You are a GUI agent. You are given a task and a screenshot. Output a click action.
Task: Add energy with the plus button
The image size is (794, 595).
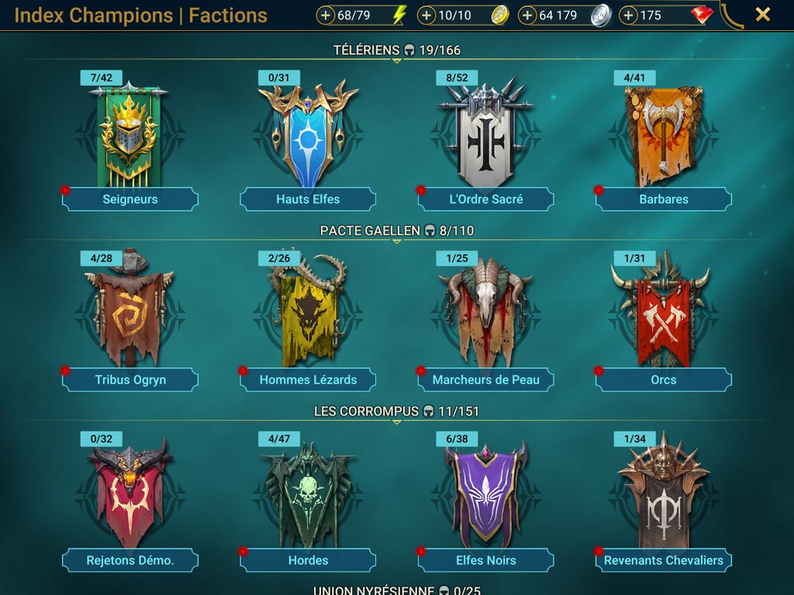pyautogui.click(x=326, y=15)
